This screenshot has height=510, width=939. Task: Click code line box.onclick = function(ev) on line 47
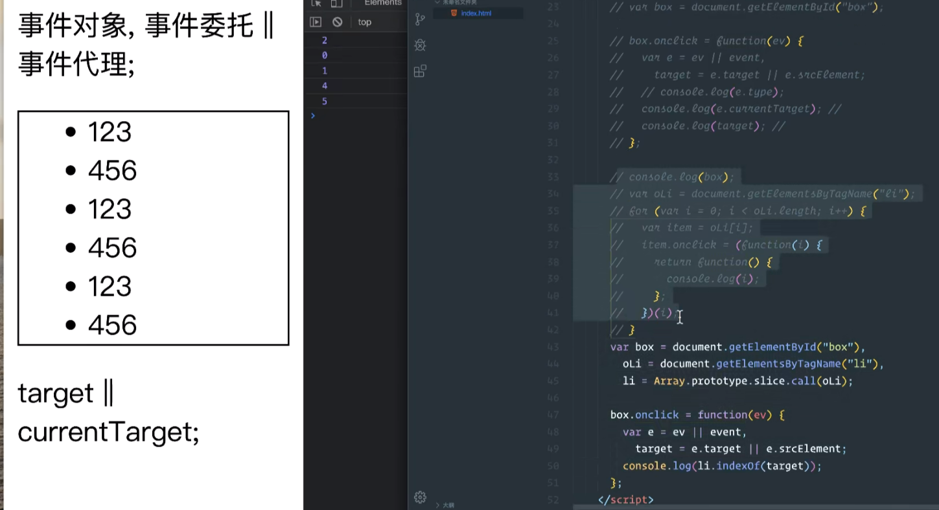[x=697, y=415]
